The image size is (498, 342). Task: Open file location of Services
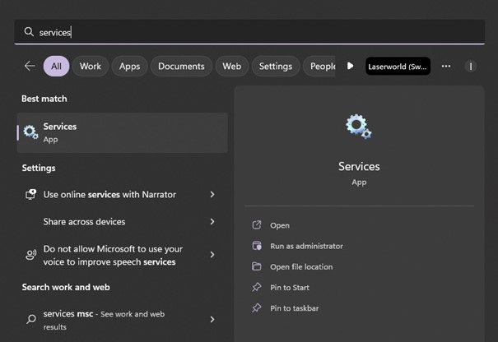coord(301,266)
